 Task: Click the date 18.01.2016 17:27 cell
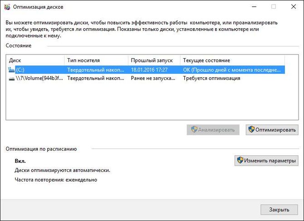149,70
